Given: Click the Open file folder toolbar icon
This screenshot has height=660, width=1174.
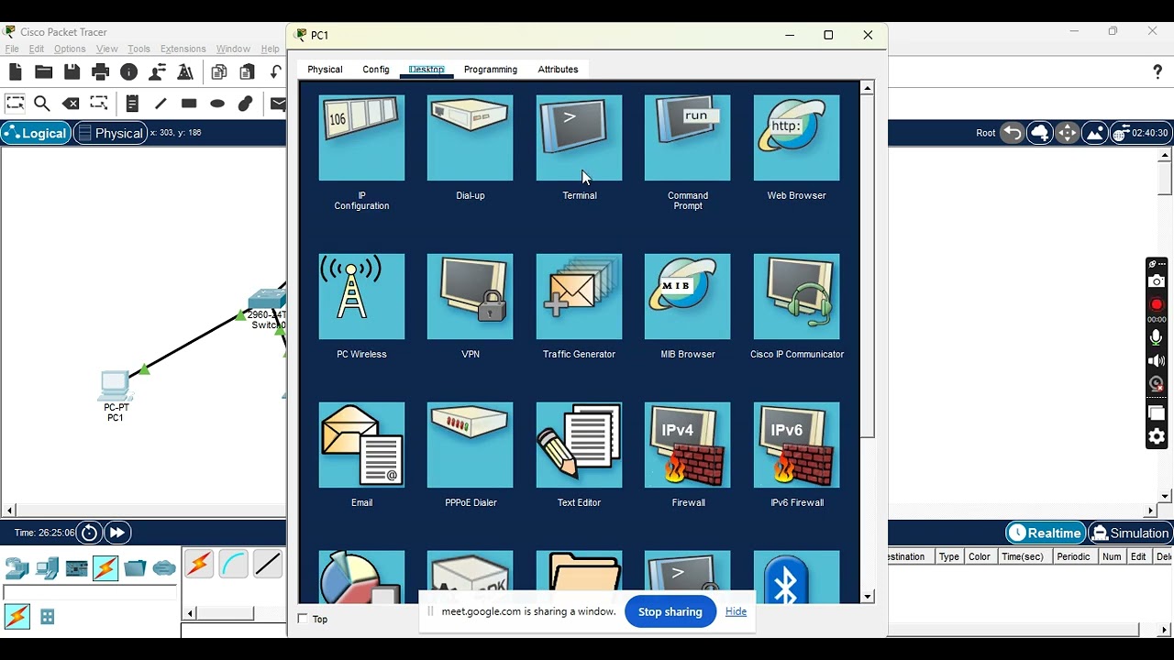Looking at the screenshot, I should coord(44,72).
